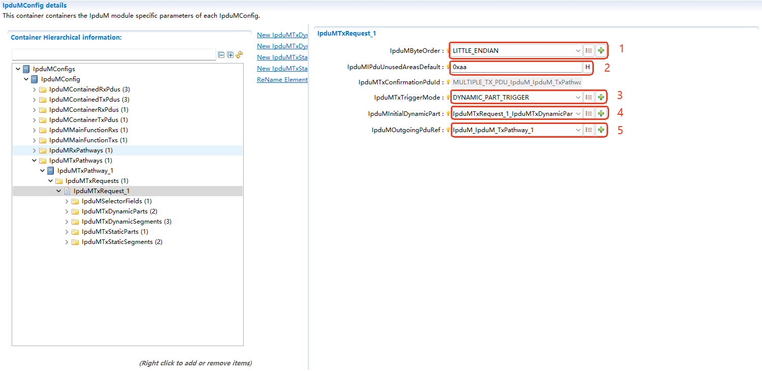The height and width of the screenshot is (371, 762).
Task: Click the green plus beside IpduMOutgoingPduRef
Action: coord(601,130)
